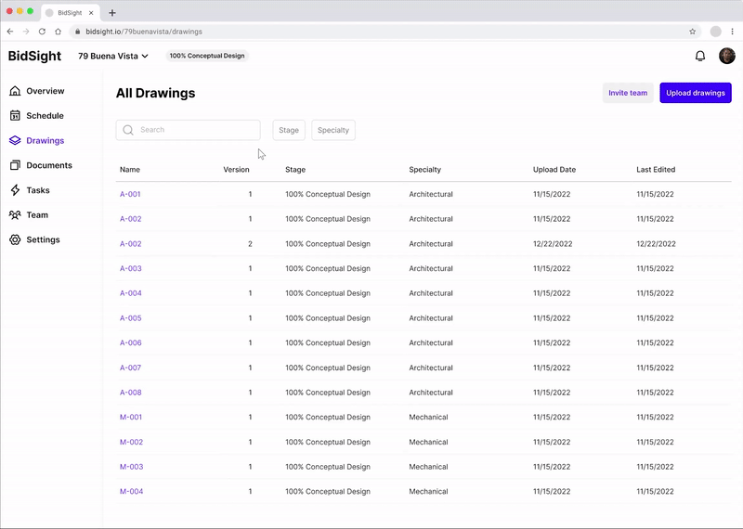
Task: Open a new browser tab
Action: pos(112,13)
